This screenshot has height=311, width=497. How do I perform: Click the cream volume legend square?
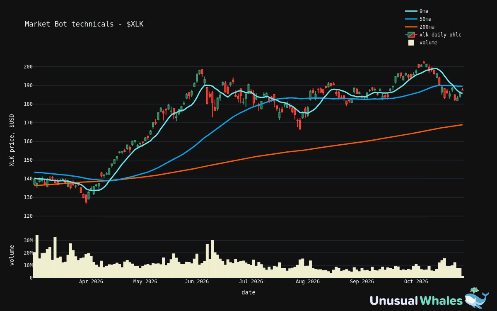pyautogui.click(x=411, y=43)
